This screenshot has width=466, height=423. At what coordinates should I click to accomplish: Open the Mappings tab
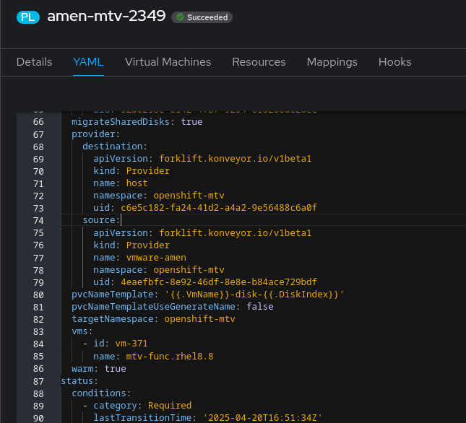332,62
